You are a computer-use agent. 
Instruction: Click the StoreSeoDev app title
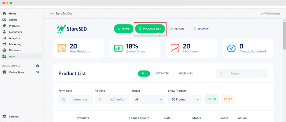64,13
